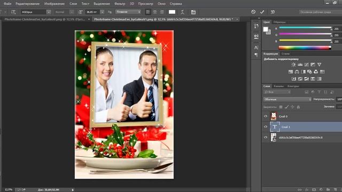The width and height of the screenshot is (342, 192).
Task: Open the text color swatch in options bar
Action: point(172,12)
